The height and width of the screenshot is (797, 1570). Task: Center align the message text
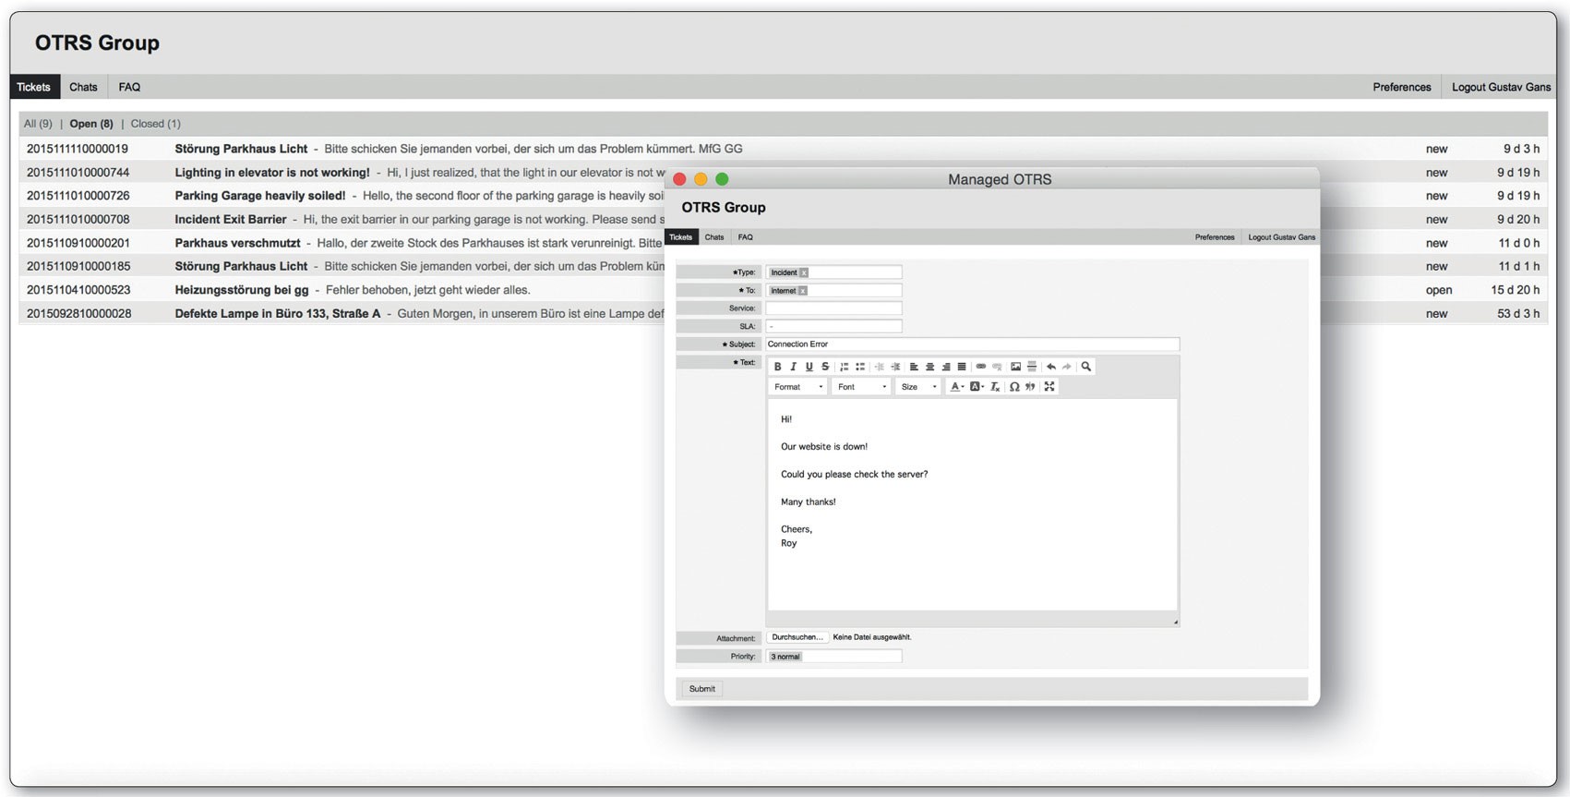[x=929, y=367]
